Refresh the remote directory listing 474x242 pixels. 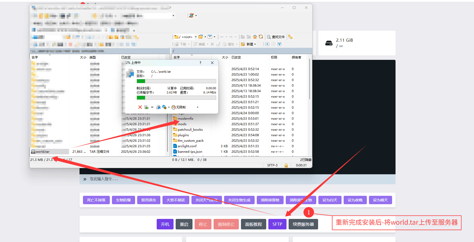[x=261, y=37]
